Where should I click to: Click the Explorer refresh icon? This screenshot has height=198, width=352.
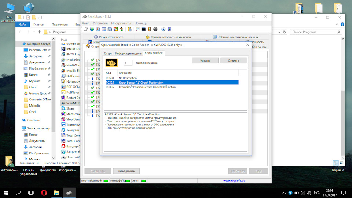pyautogui.click(x=285, y=32)
